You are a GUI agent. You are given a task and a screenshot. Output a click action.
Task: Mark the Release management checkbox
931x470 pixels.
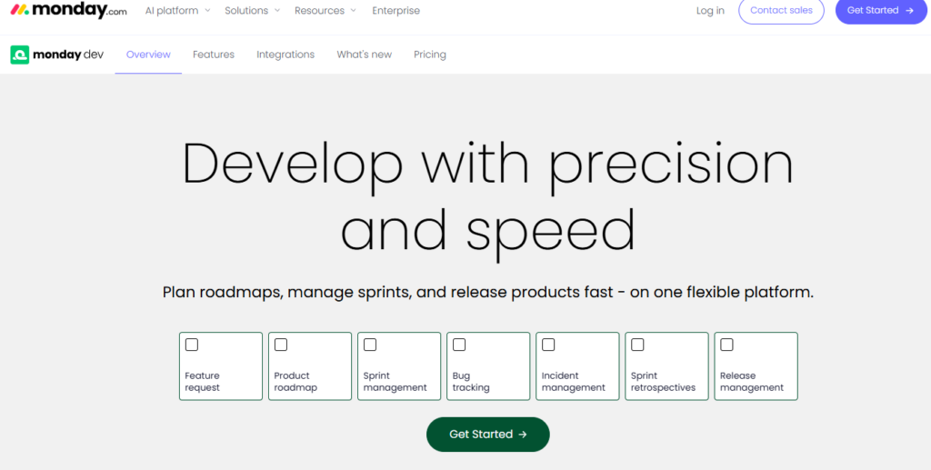726,345
